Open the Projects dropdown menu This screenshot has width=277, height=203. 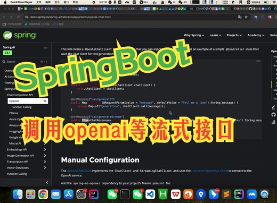(234, 35)
